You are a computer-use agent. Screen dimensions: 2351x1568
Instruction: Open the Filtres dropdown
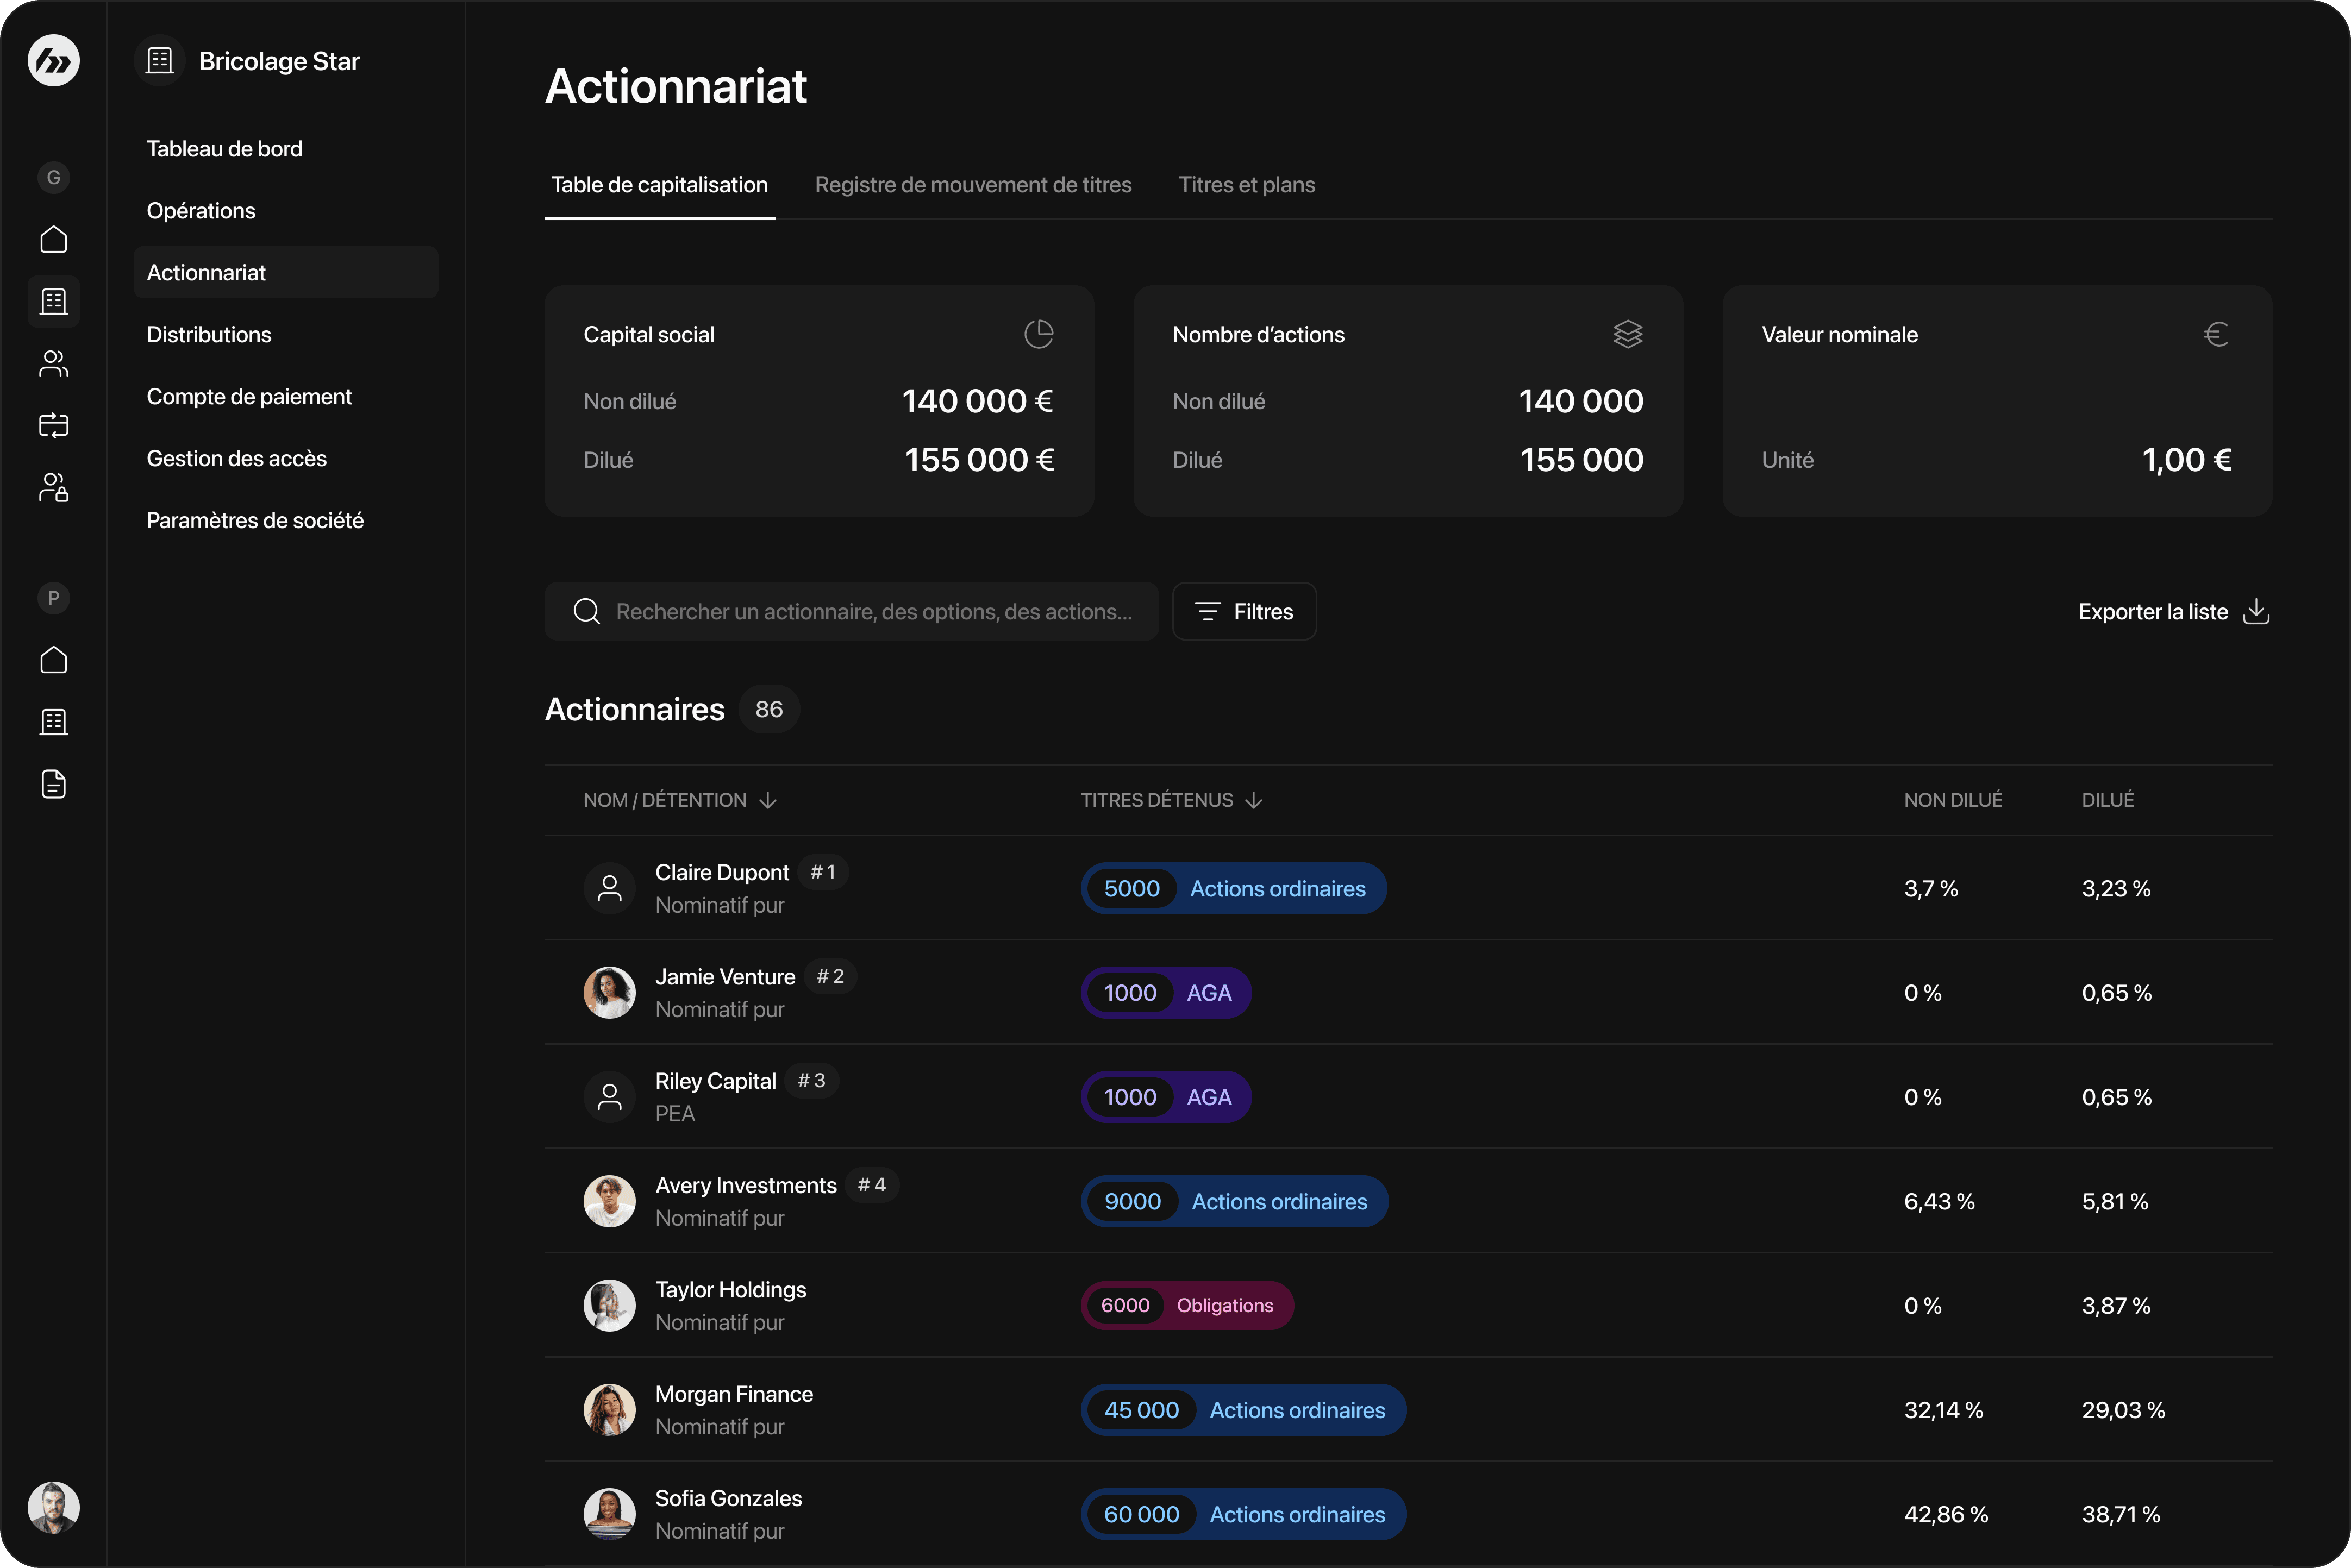(x=1244, y=611)
